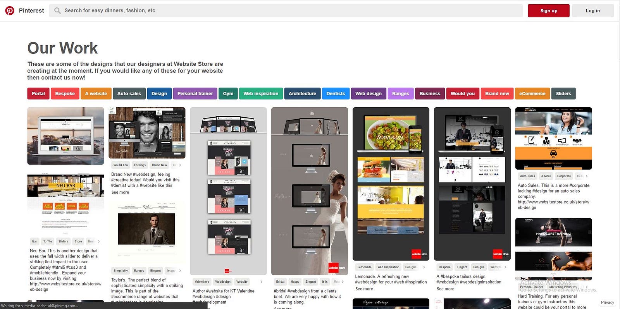Click the Simplicity tag
Viewport: 620px width, 309px height.
pyautogui.click(x=121, y=271)
